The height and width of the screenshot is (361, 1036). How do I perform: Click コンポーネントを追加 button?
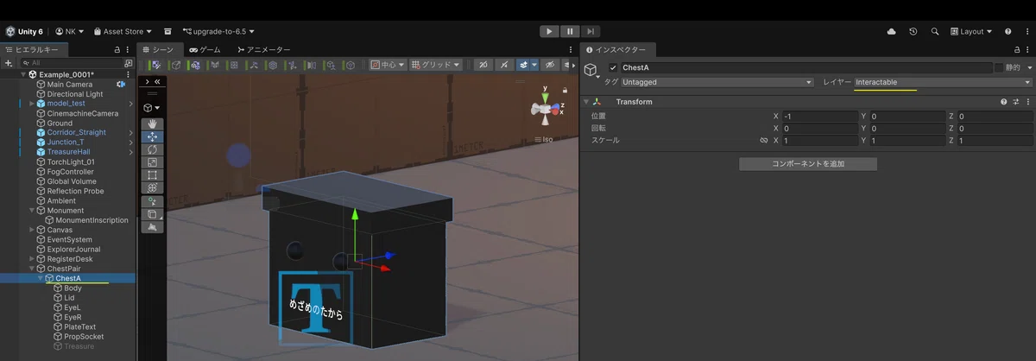(x=808, y=163)
